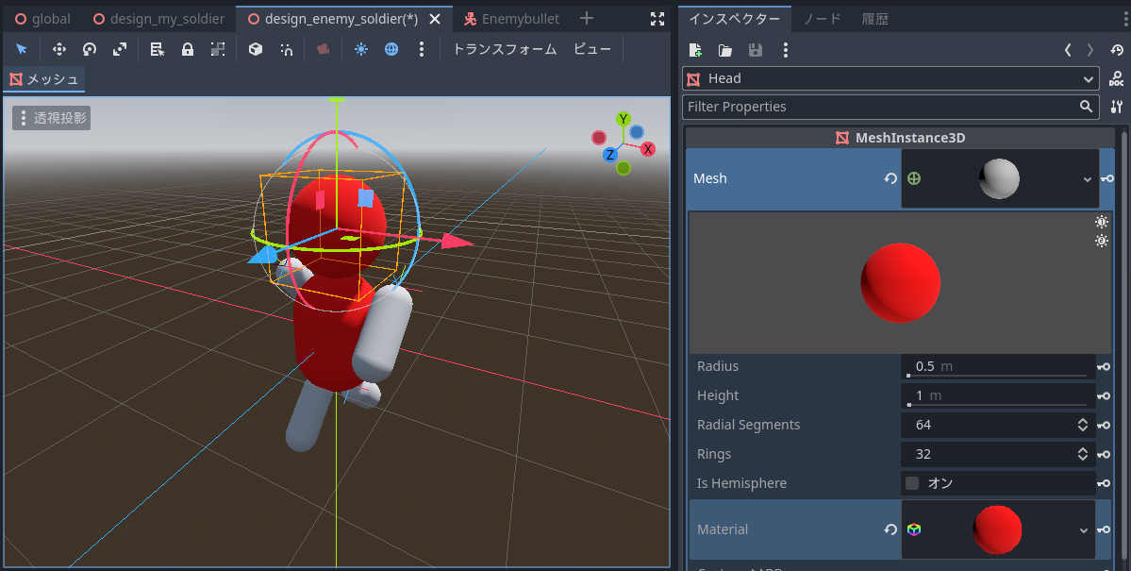Toggle preview sunlight in the viewport
The width and height of the screenshot is (1131, 571).
click(x=361, y=49)
